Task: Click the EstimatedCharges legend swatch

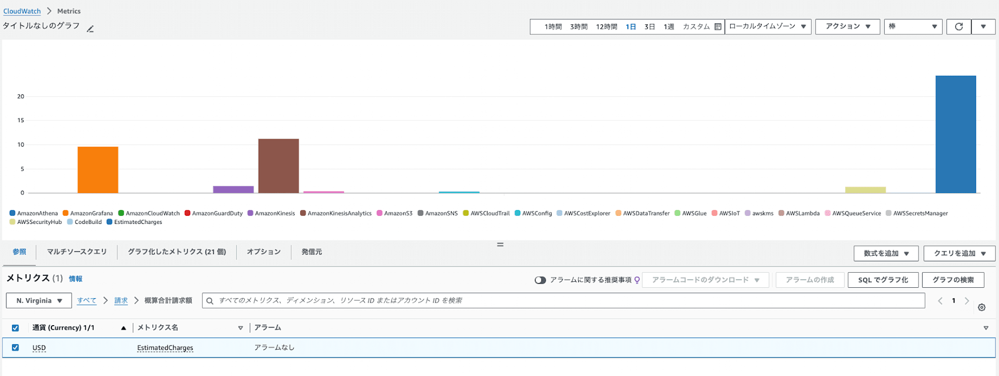Action: click(109, 222)
